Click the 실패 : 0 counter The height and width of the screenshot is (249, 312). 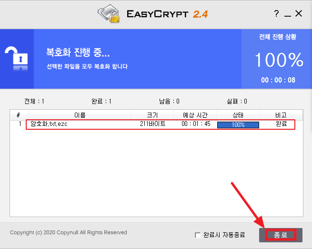(237, 101)
